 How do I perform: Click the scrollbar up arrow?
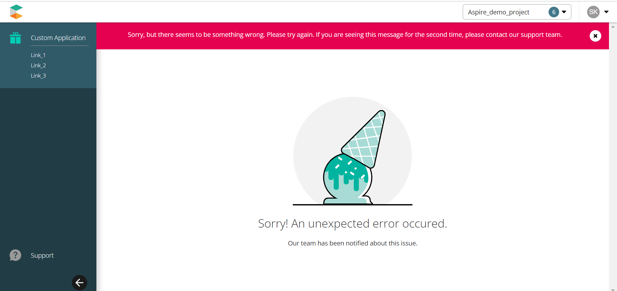click(613, 27)
